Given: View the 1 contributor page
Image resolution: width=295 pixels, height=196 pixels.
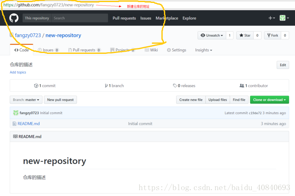Looking at the screenshot, I should point(254,86).
